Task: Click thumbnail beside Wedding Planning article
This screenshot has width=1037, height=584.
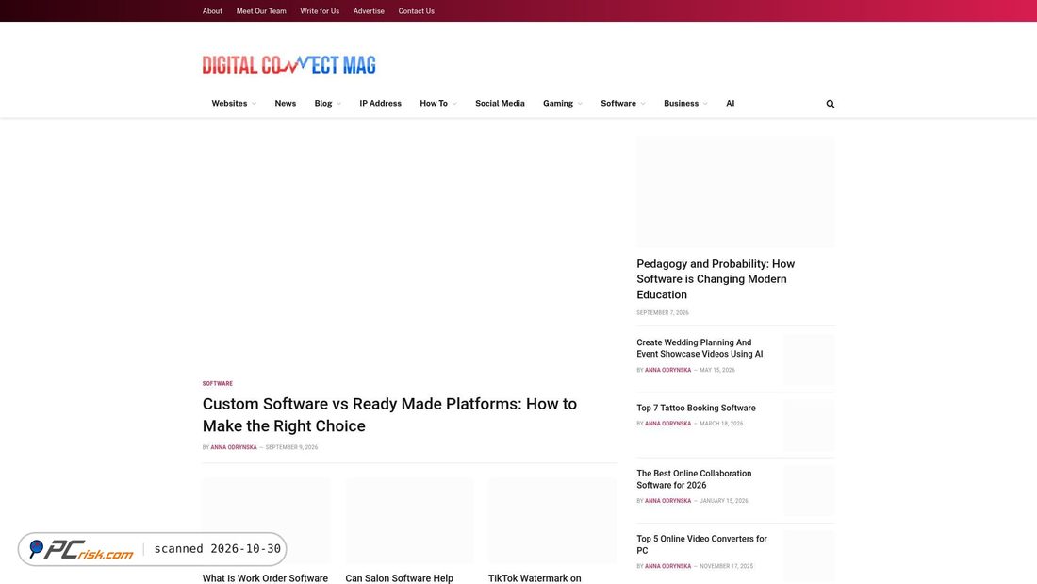Action: point(809,359)
